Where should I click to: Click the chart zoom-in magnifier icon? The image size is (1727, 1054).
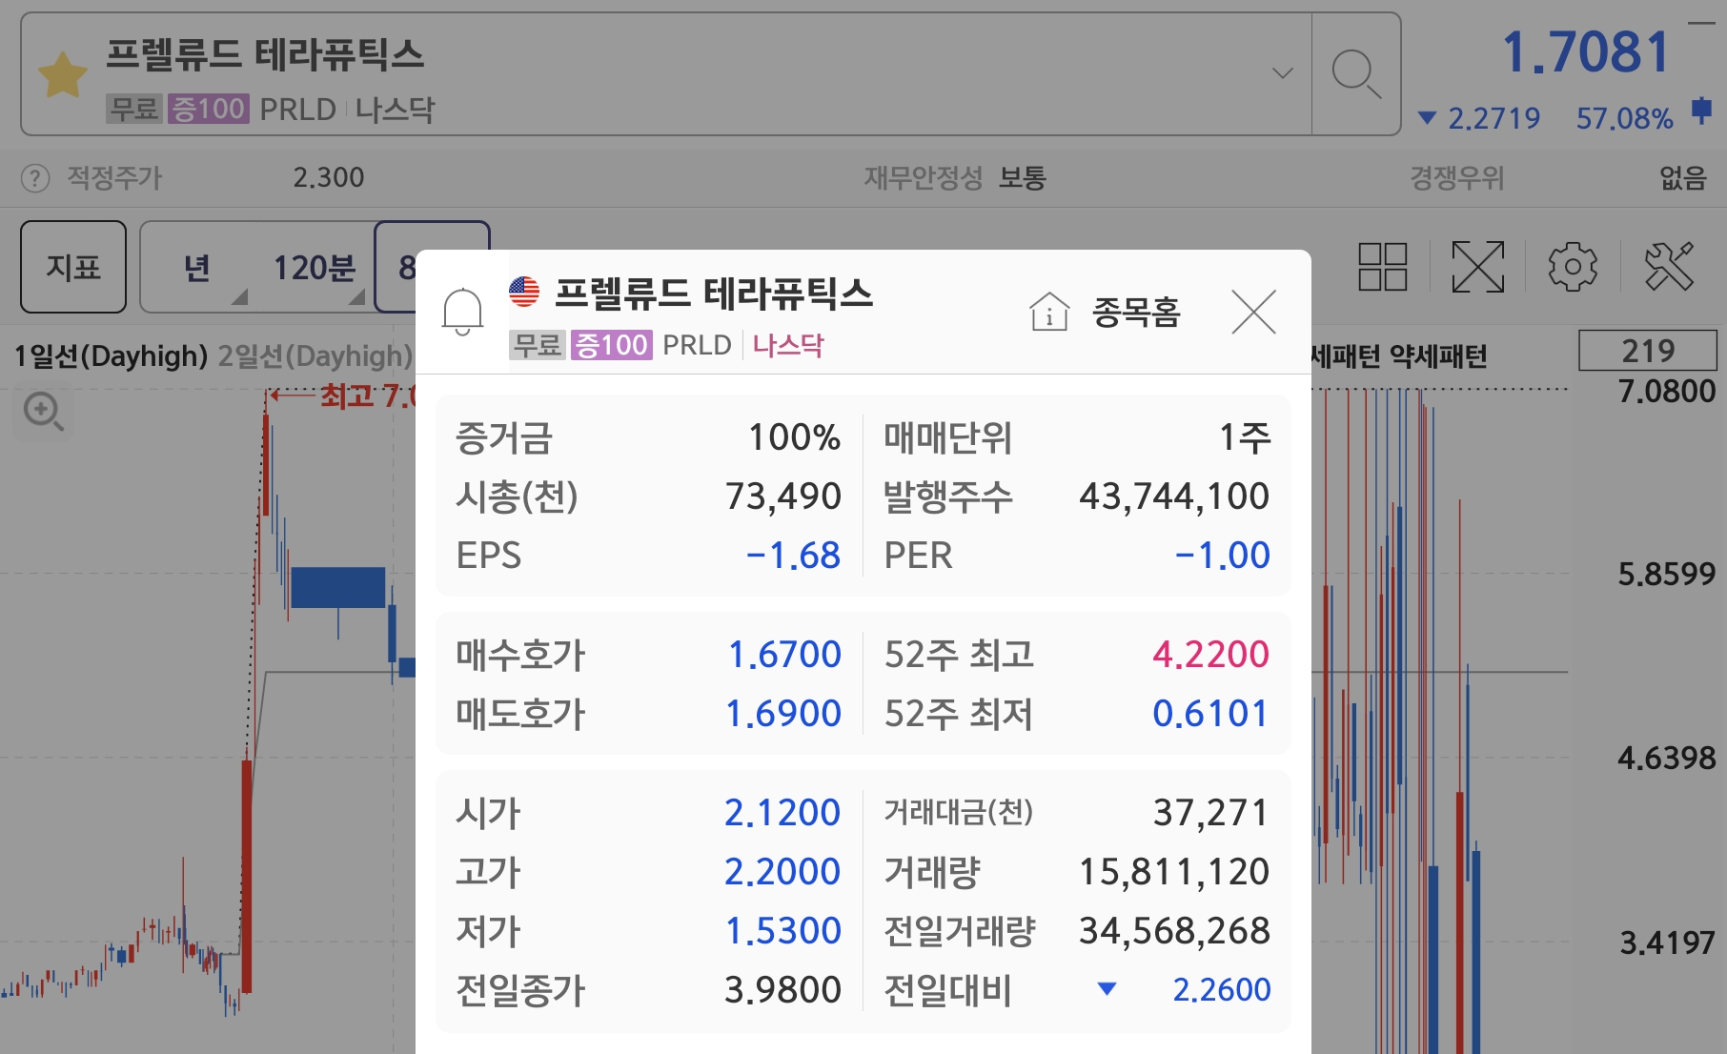click(43, 412)
